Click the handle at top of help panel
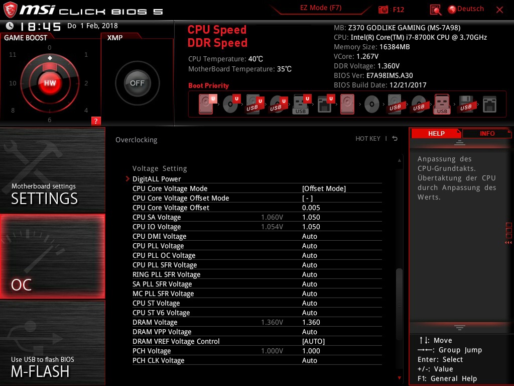 tap(460, 142)
